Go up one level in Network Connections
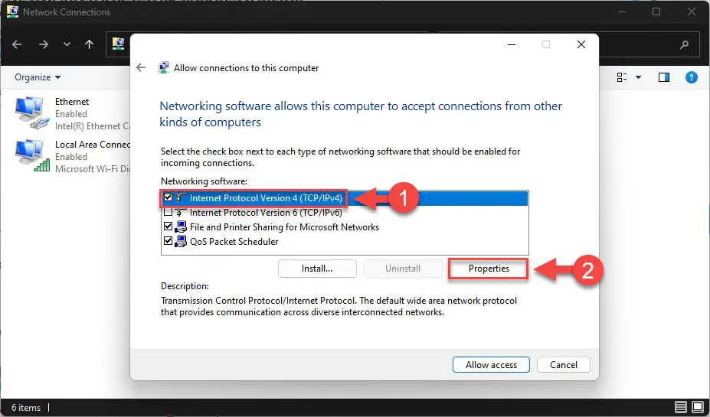 [x=89, y=44]
